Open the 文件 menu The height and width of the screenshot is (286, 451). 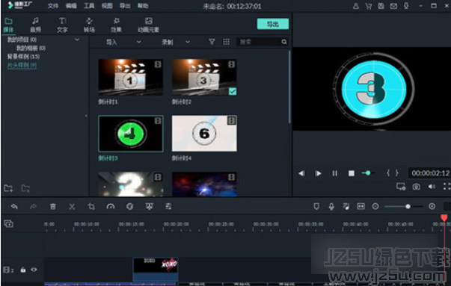53,6
